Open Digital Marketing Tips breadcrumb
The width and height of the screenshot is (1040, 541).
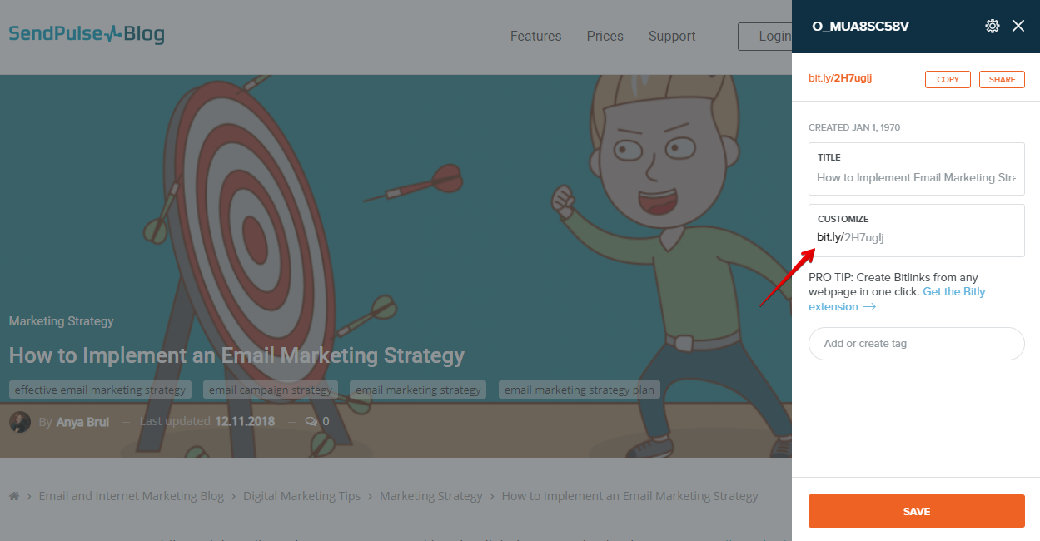point(302,496)
